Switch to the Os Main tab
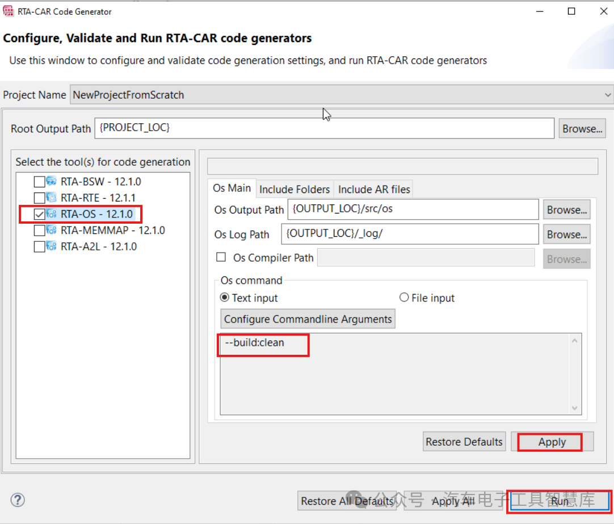 [232, 188]
